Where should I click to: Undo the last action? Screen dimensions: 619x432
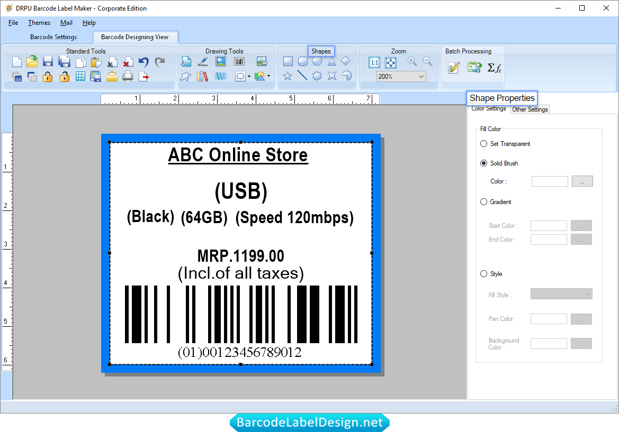(143, 62)
